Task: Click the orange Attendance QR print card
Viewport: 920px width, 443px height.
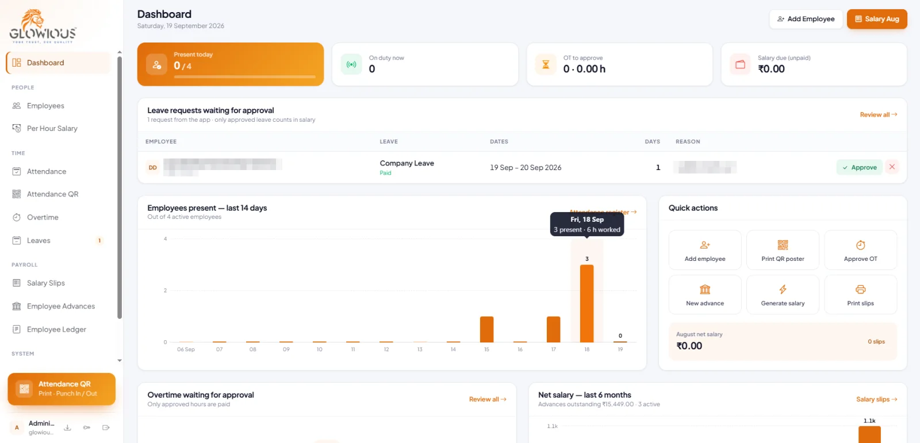Action: coord(62,389)
